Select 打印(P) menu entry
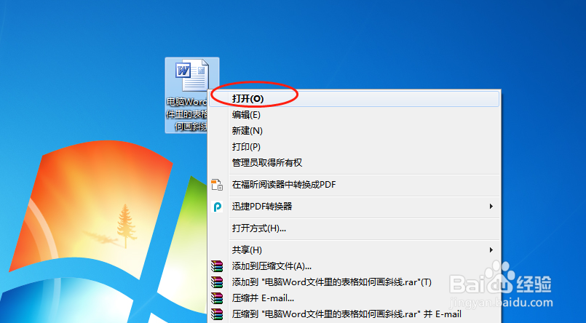This screenshot has height=323, width=586. tap(354, 147)
